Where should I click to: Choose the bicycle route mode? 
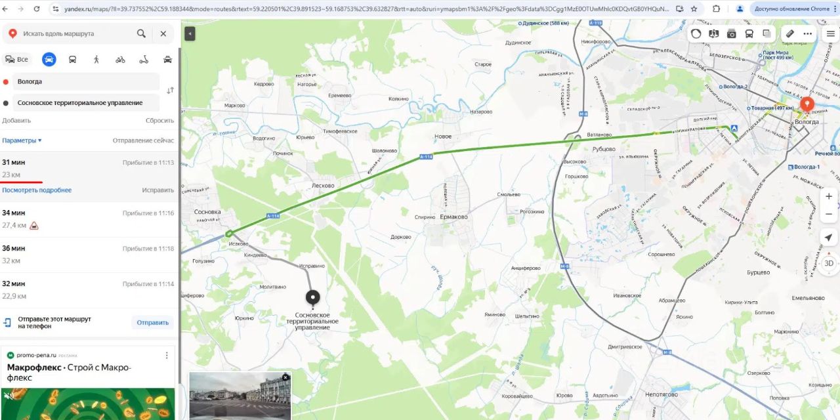click(x=120, y=59)
